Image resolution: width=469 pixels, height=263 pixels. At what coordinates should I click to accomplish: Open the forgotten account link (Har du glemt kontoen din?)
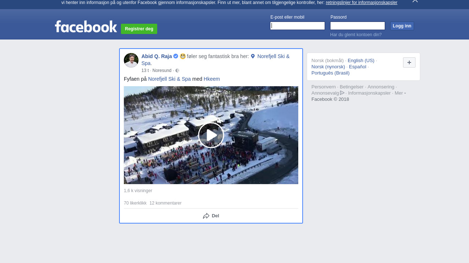[356, 35]
